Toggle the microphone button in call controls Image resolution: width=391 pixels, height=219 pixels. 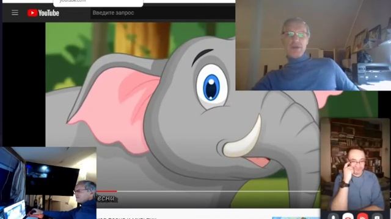click(x=333, y=217)
